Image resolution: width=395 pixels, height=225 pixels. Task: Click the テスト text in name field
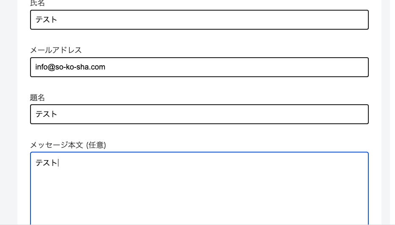pyautogui.click(x=46, y=19)
